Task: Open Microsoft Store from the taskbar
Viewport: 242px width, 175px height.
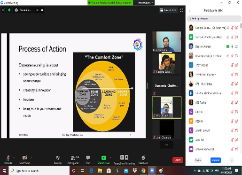Action: 109,171
